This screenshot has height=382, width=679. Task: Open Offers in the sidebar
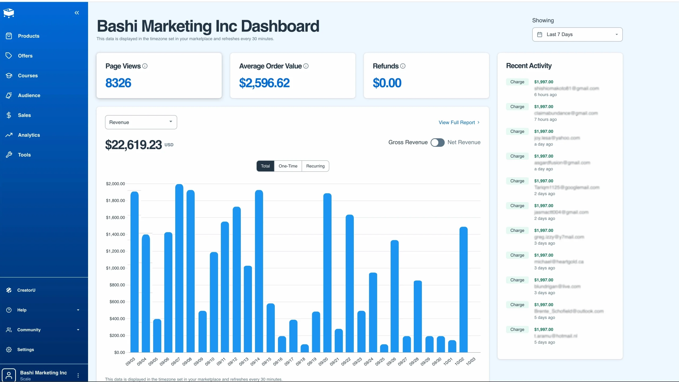[x=25, y=56]
